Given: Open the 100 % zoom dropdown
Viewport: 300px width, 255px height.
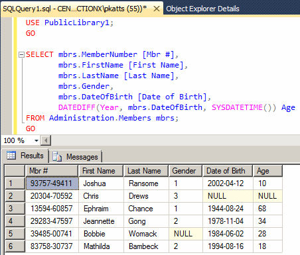Looking at the screenshot, I should point(37,140).
